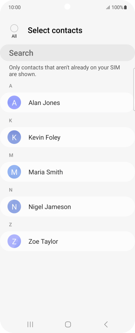Choose the Kevin Foley contact name

point(45,137)
